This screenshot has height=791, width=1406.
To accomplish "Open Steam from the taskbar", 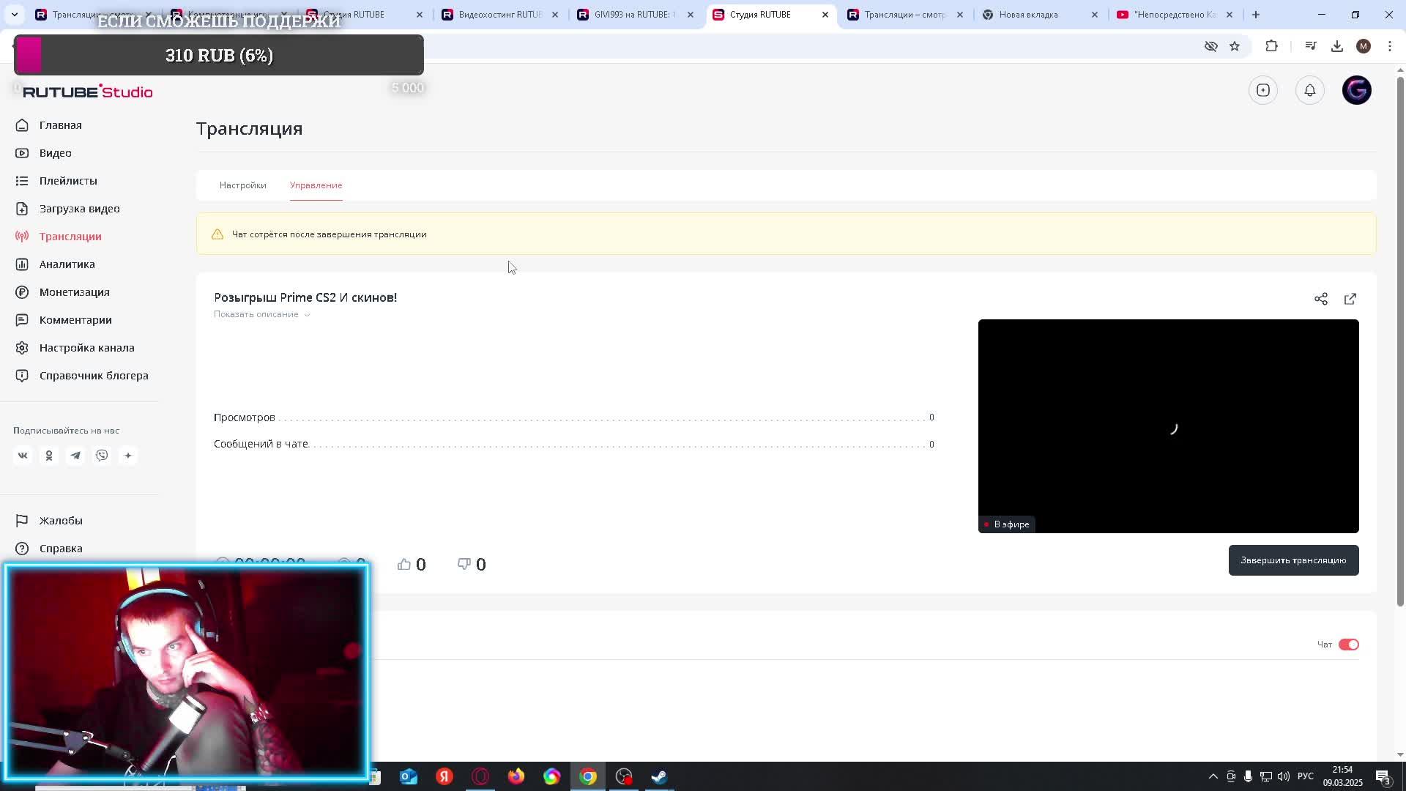I will click(x=659, y=776).
